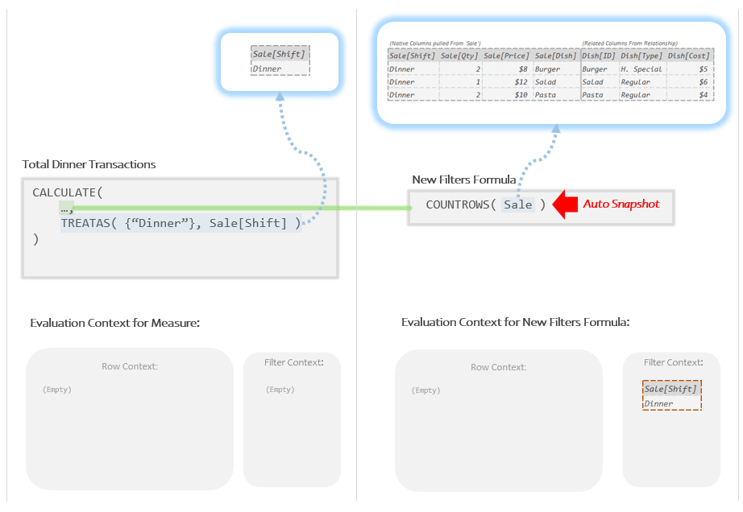This screenshot has height=512, width=743.
Task: Click the Sale[Qty] column header
Action: pyautogui.click(x=460, y=56)
